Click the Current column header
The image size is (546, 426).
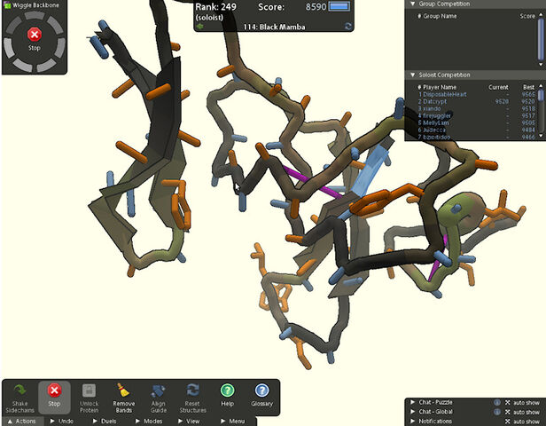498,87
